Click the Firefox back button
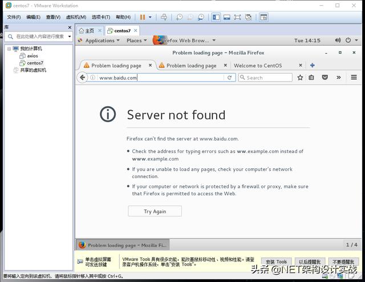The width and height of the screenshot is (365, 282). pyautogui.click(x=82, y=78)
